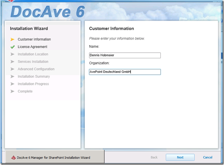
Task: Click the DocAve 6 Manager for SharePoint footer text
Action: tap(54, 158)
